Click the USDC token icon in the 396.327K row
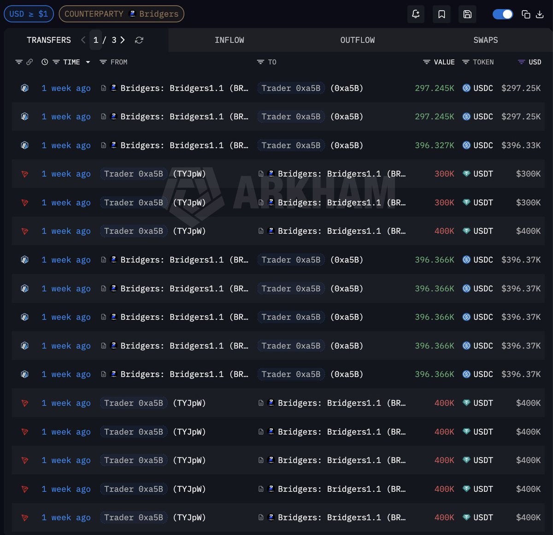Image resolution: width=553 pixels, height=535 pixels. click(466, 145)
